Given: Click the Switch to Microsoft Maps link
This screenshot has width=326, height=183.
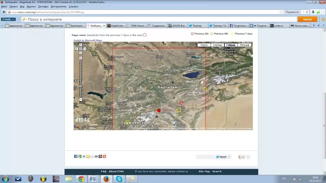Looking at the screenshot, I should coord(88,41).
